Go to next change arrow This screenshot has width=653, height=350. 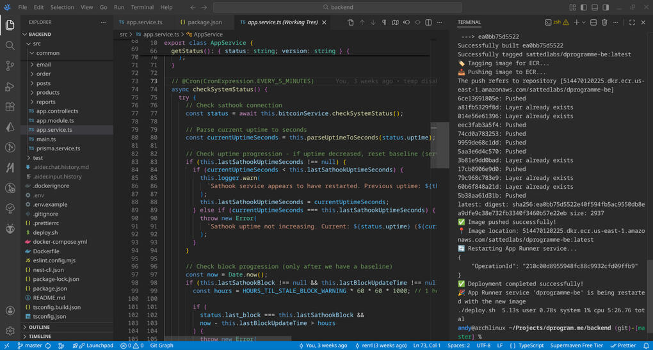pos(373,22)
